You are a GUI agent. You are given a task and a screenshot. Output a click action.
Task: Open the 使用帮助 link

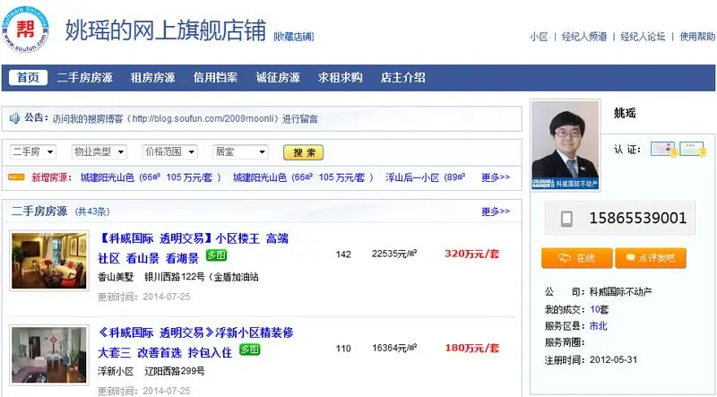click(x=697, y=37)
